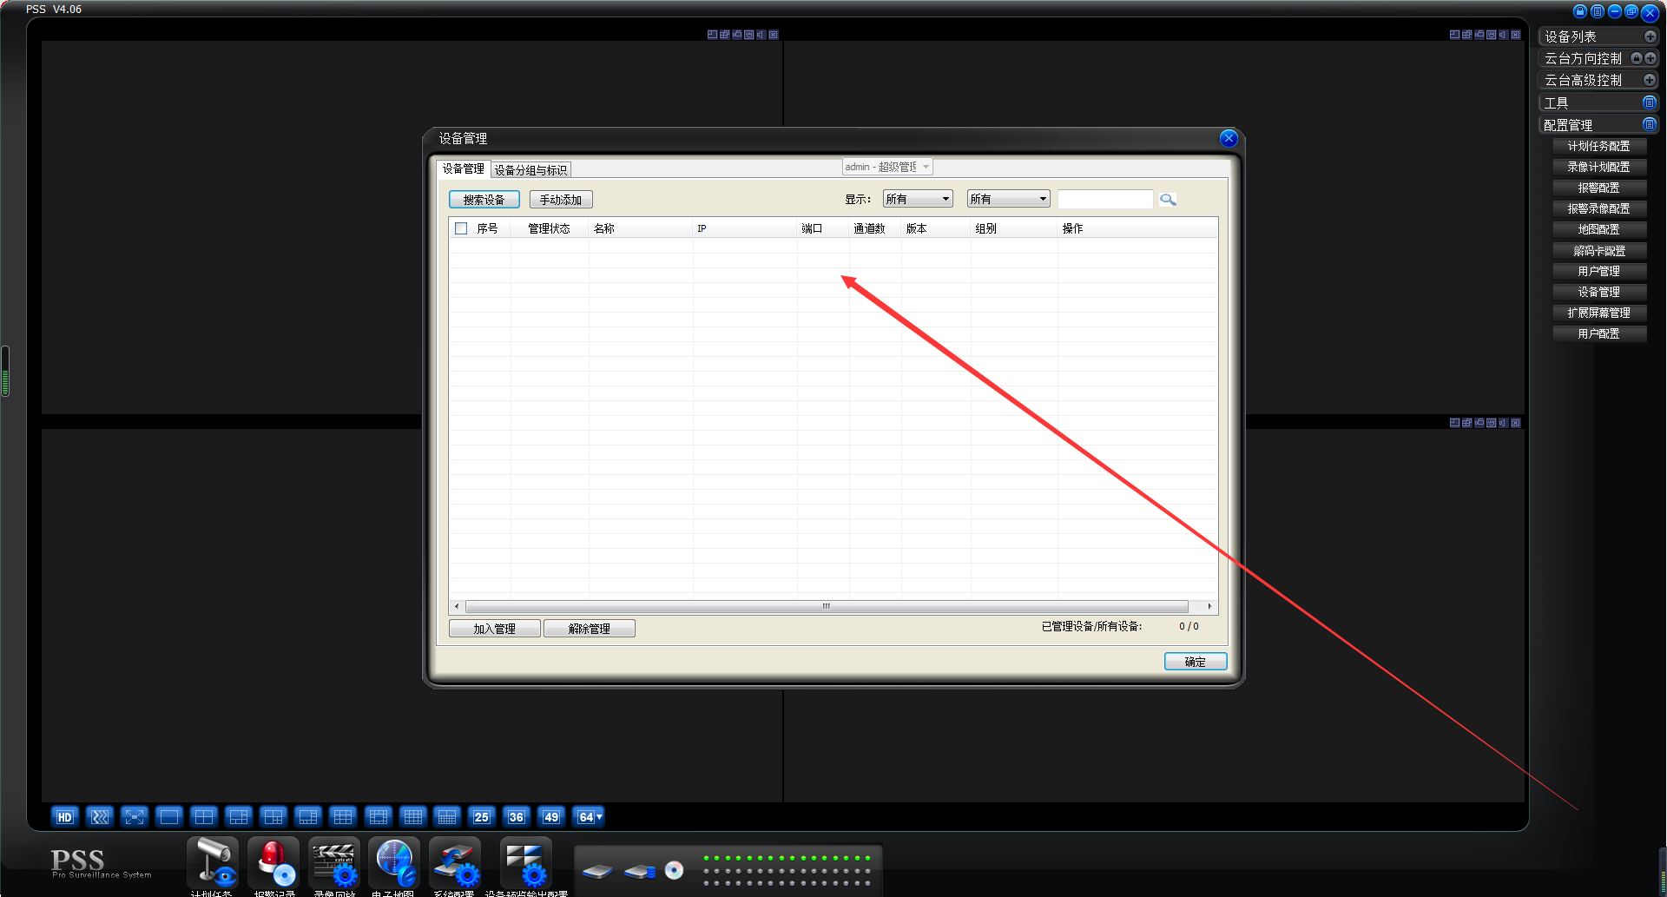The height and width of the screenshot is (897, 1667).
Task: Open 录像计划配置 in the config menu
Action: [1598, 167]
